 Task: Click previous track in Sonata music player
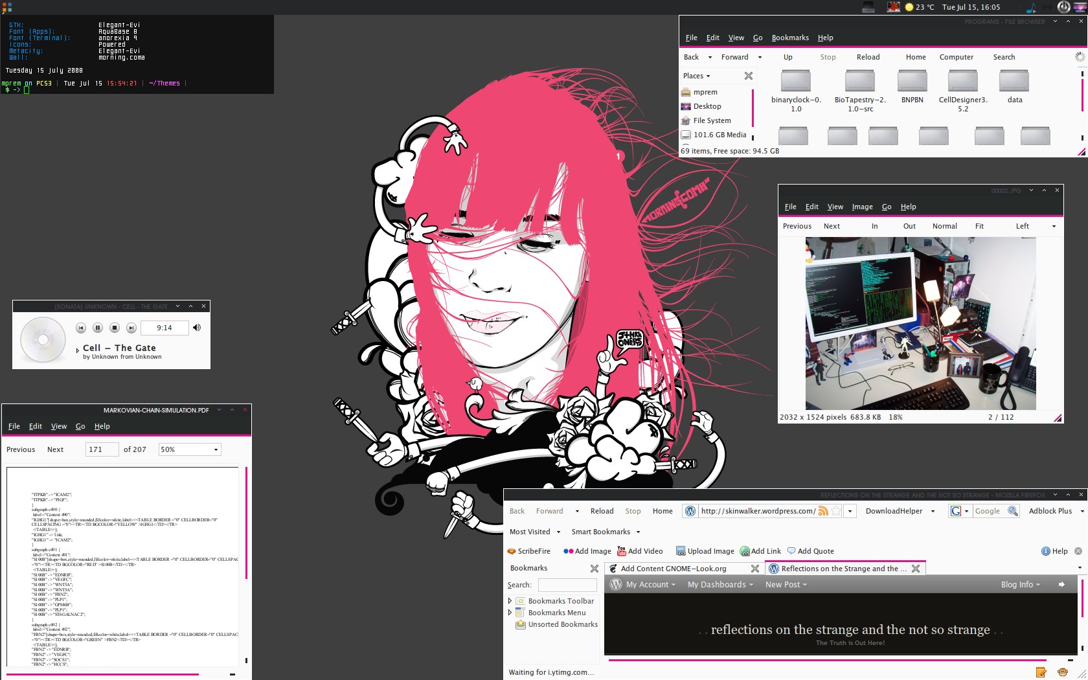click(81, 328)
